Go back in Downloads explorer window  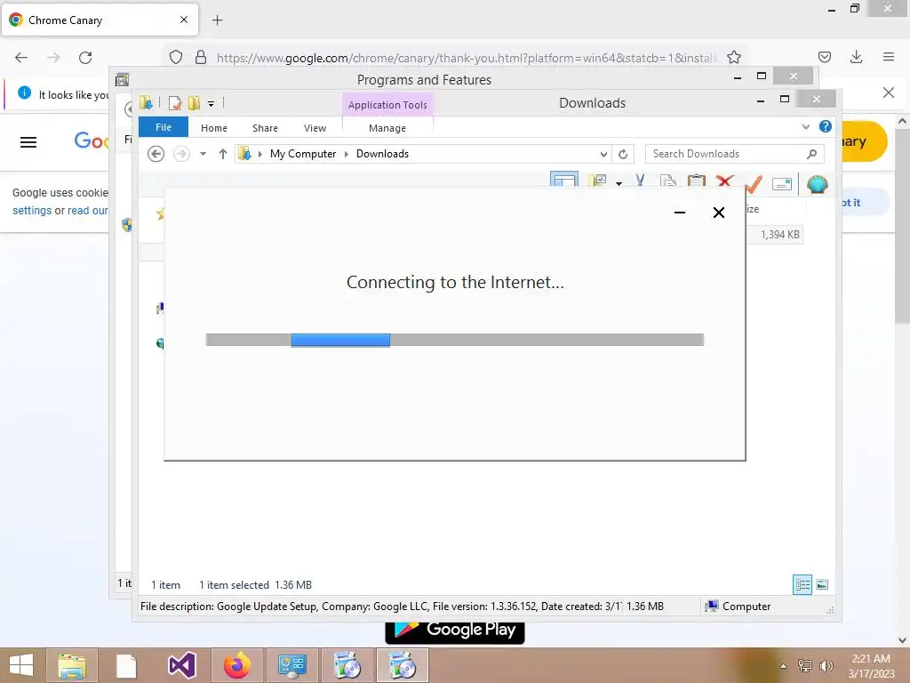(156, 154)
